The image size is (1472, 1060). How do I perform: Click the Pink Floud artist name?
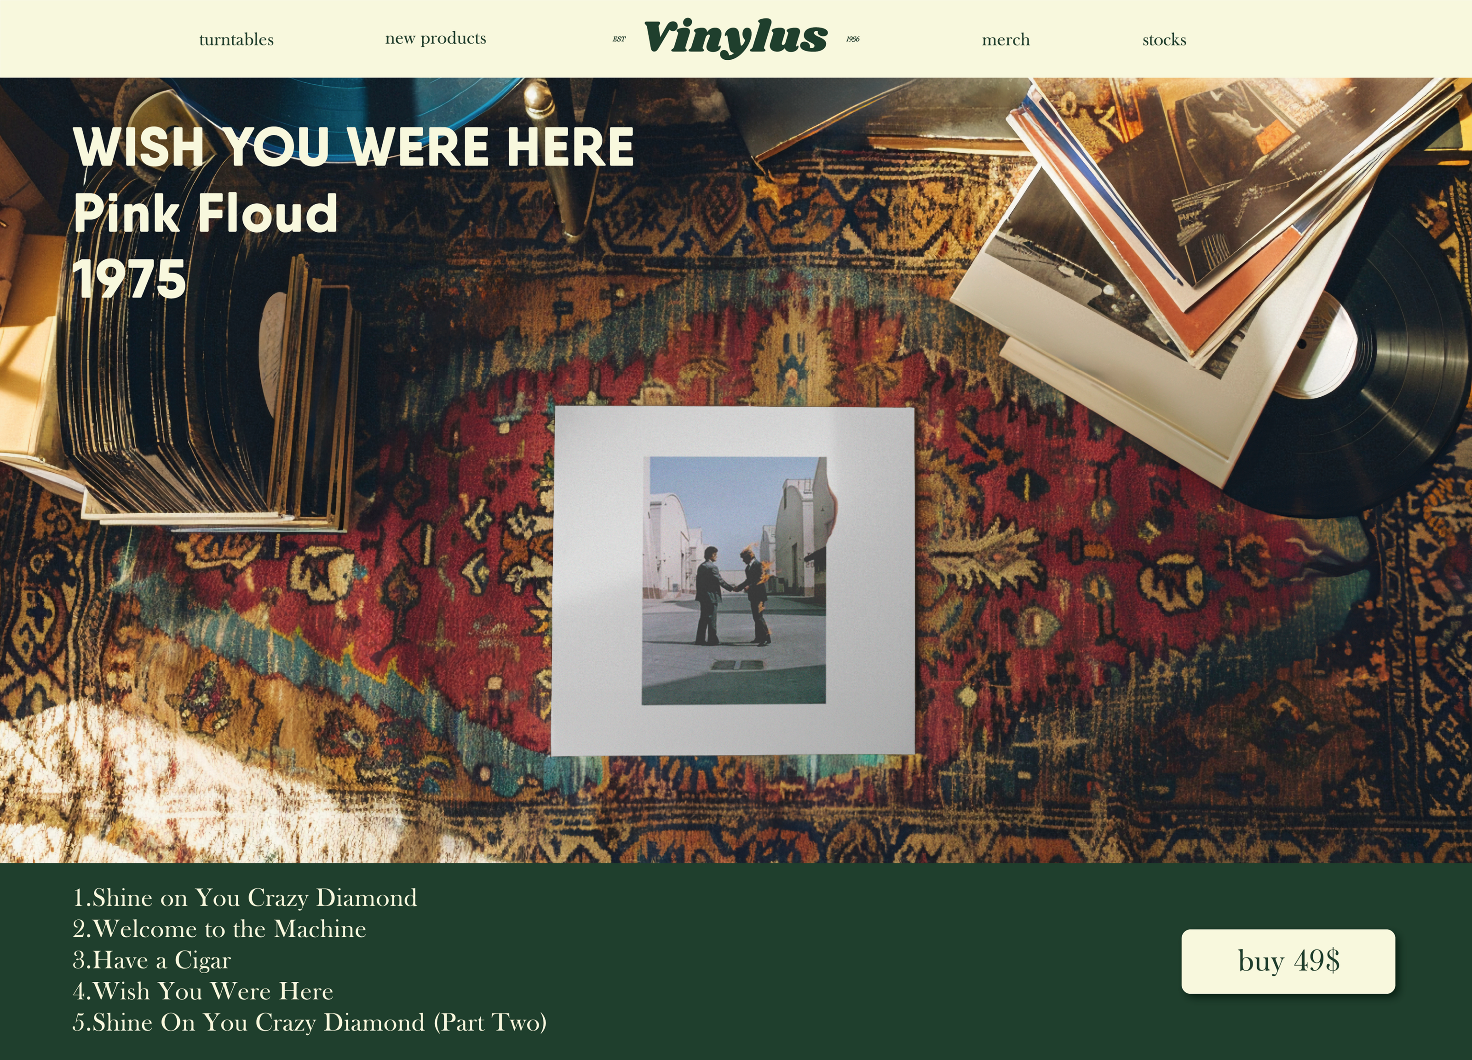tap(205, 213)
